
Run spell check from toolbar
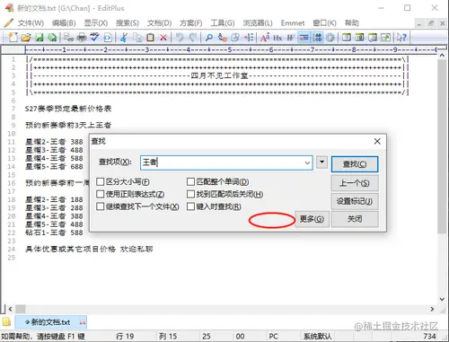tap(95, 38)
